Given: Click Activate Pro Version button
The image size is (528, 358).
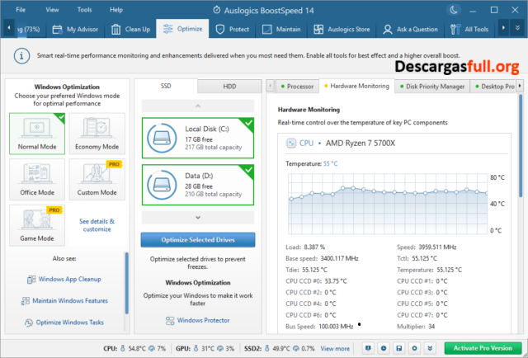Looking at the screenshot, I should (483, 348).
